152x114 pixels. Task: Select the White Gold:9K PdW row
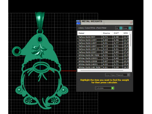click(103, 55)
